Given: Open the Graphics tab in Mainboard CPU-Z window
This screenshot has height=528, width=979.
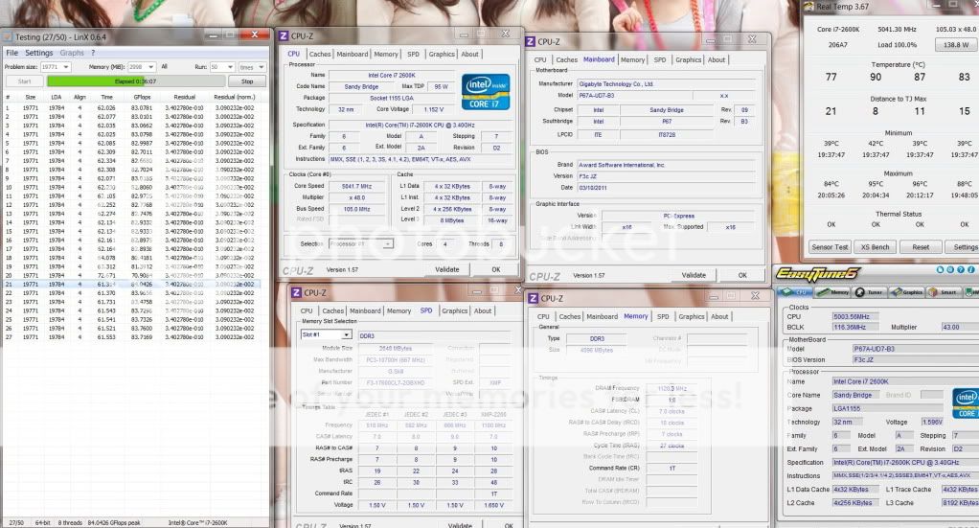Looking at the screenshot, I should [688, 59].
